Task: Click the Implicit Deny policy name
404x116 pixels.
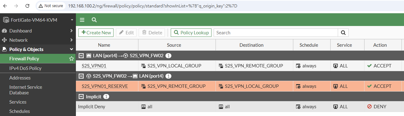Action: point(91,107)
